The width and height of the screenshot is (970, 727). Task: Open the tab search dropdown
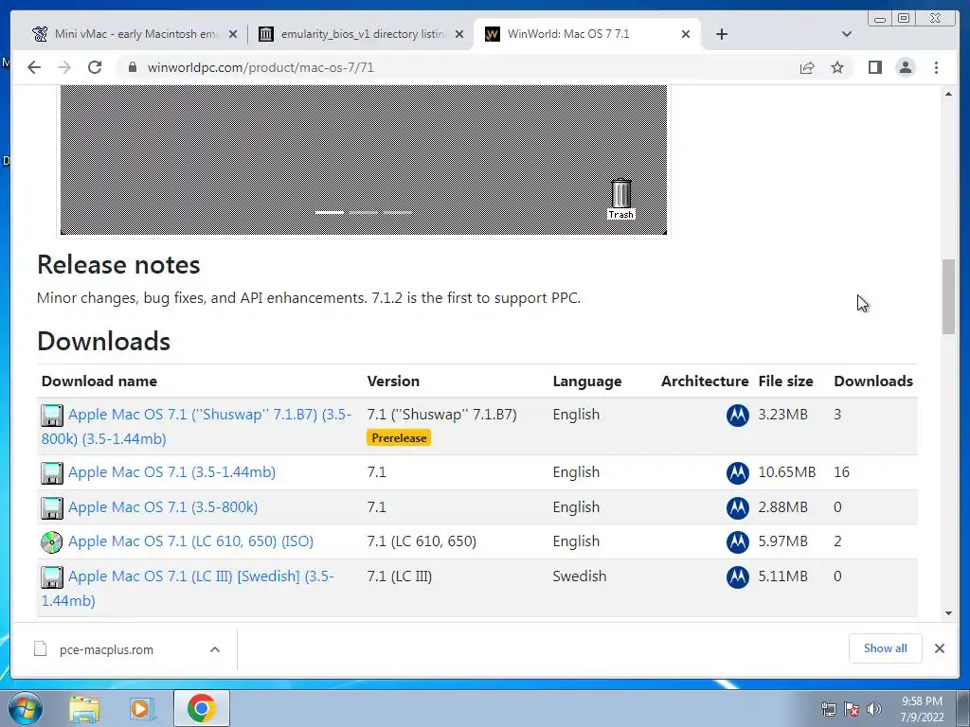coord(846,34)
